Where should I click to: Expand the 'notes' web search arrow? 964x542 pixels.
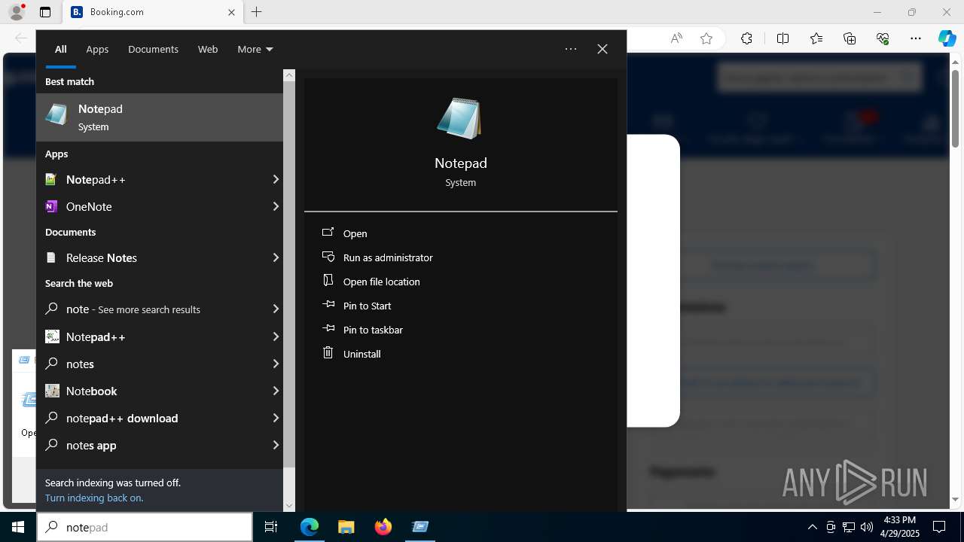(x=276, y=364)
